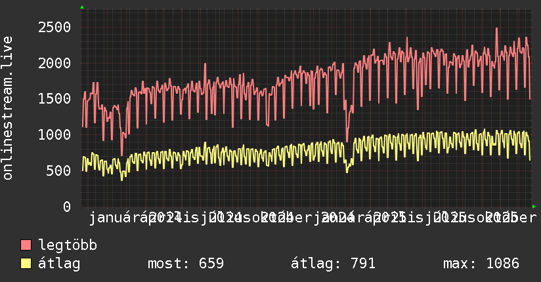
Task: Click the 0 y-axis label
Action: pos(67,207)
